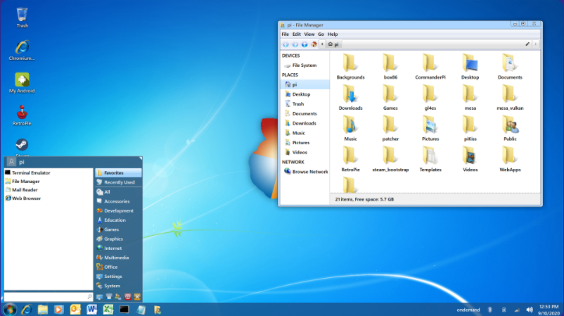Image resolution: width=564 pixels, height=316 pixels.
Task: Click the left path scroll arrow in location bar
Action: (x=322, y=44)
